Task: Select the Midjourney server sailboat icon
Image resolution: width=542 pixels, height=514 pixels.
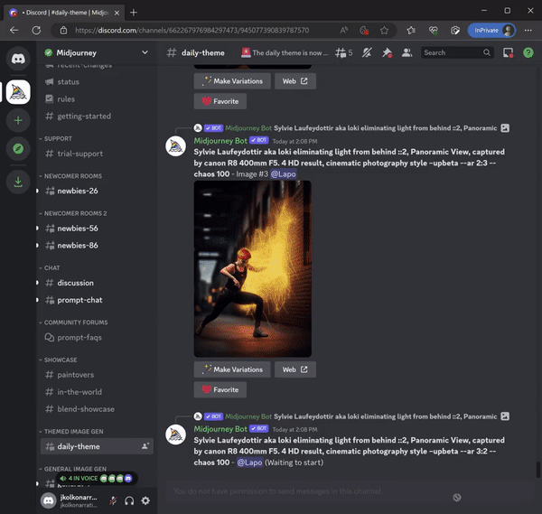Action: tap(18, 92)
